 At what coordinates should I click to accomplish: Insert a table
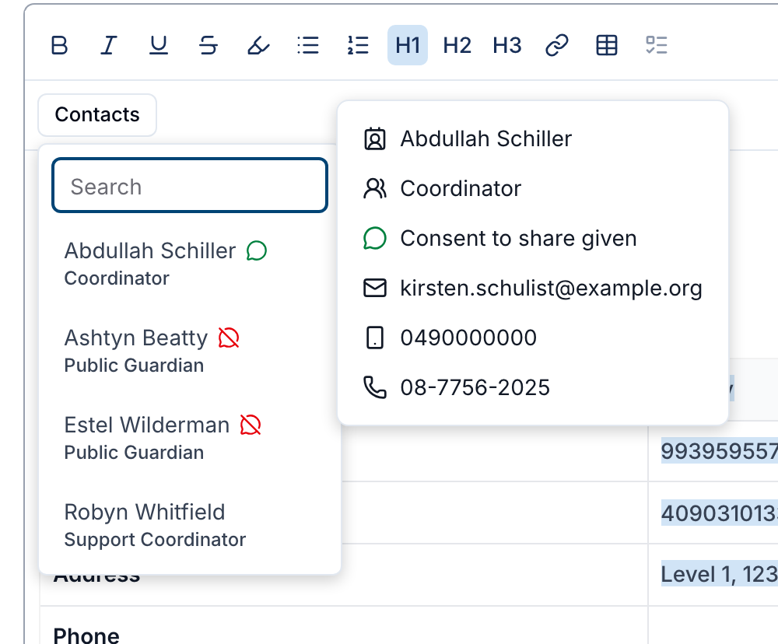click(606, 45)
